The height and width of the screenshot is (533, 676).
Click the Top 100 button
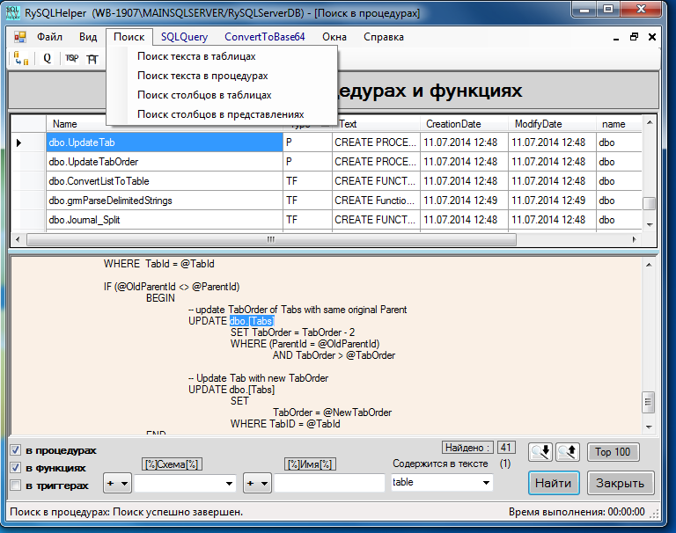[x=613, y=452]
